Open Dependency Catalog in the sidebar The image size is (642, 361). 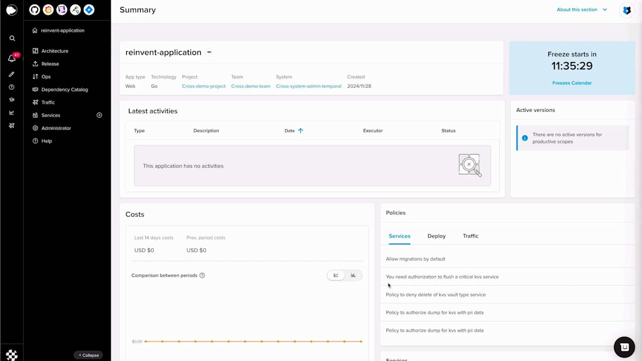pyautogui.click(x=64, y=89)
